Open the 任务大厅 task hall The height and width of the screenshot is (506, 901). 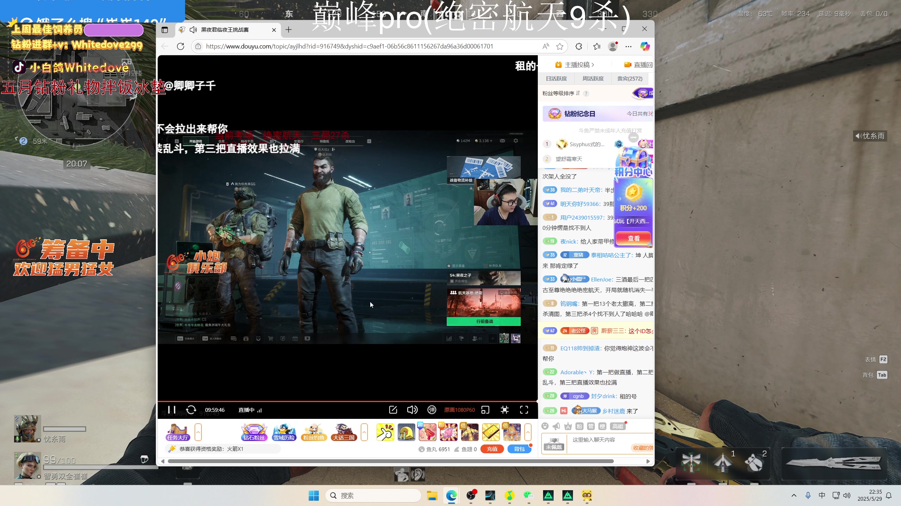coord(178,432)
